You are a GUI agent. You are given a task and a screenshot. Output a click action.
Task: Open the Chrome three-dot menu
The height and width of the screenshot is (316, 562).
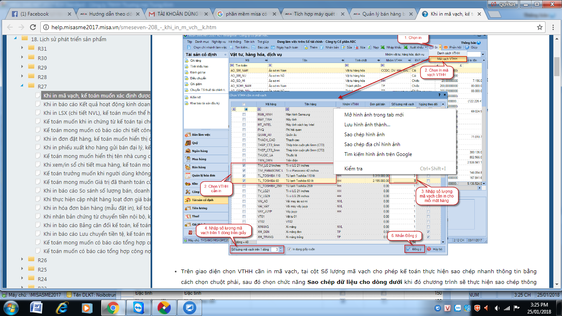(x=553, y=28)
